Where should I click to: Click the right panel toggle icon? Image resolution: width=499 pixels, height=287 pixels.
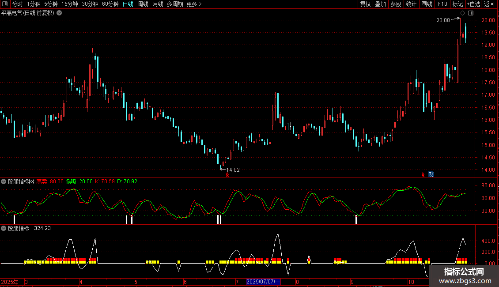point(471,13)
